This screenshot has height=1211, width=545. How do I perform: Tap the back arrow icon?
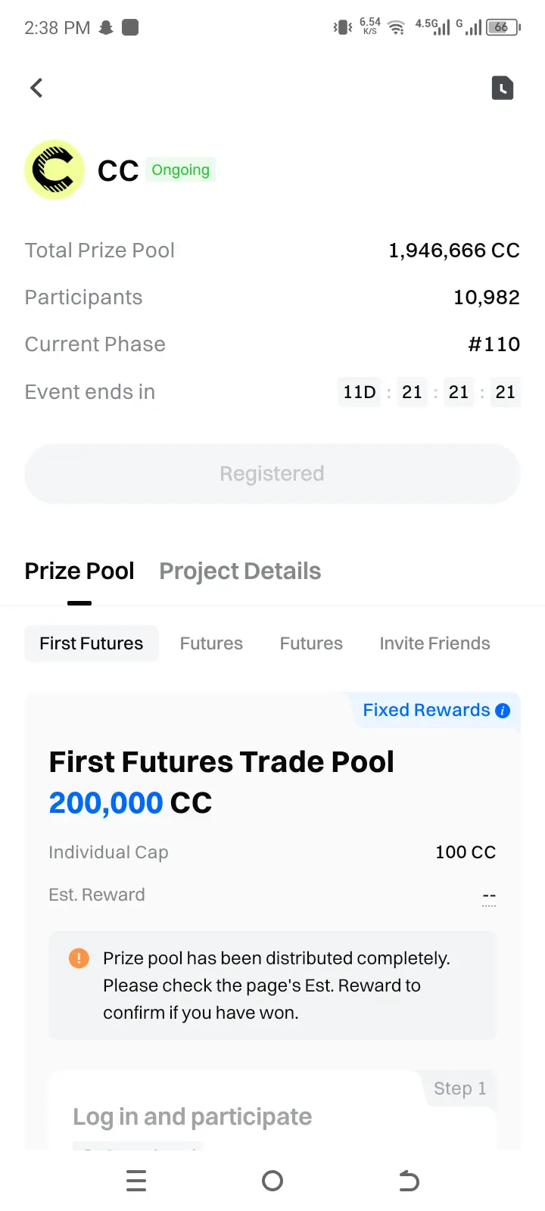[36, 88]
